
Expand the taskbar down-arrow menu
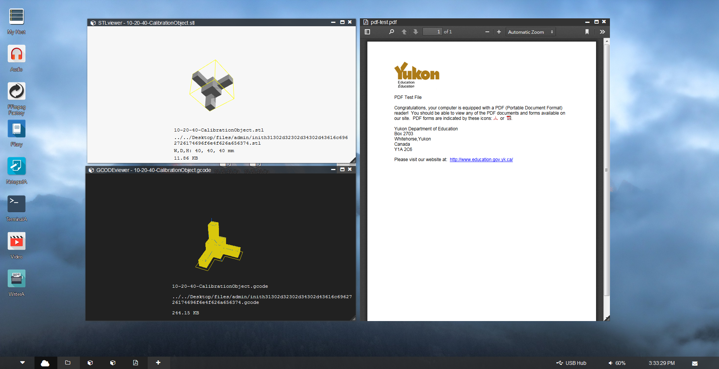coord(22,363)
